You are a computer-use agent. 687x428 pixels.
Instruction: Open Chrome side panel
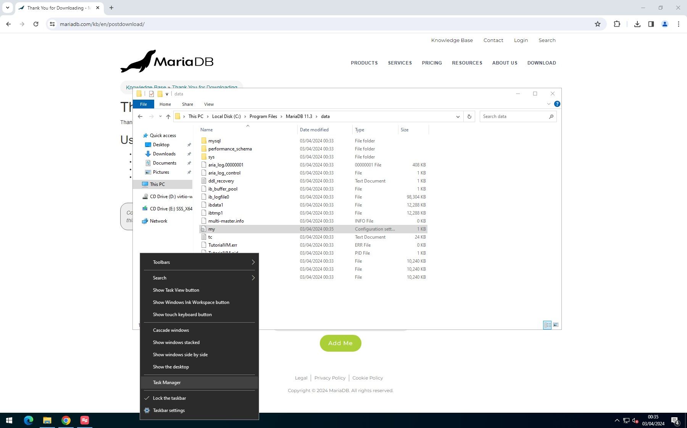click(651, 24)
